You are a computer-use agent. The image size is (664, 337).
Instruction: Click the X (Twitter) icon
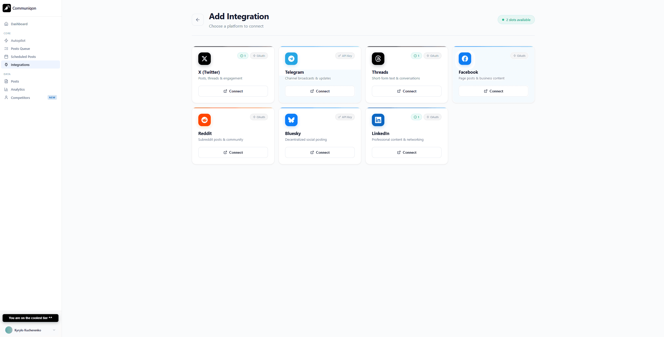click(x=205, y=59)
